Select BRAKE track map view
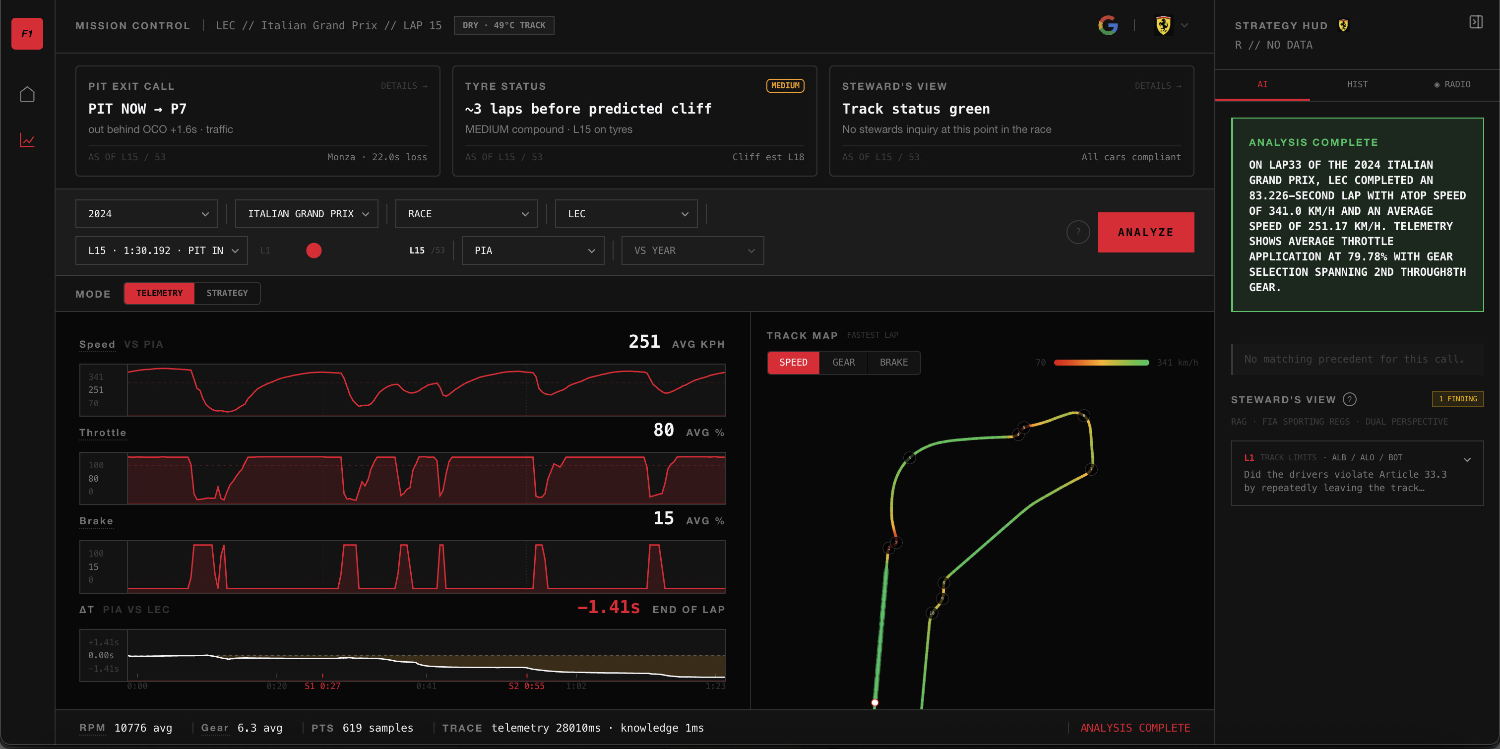This screenshot has height=749, width=1500. [893, 362]
